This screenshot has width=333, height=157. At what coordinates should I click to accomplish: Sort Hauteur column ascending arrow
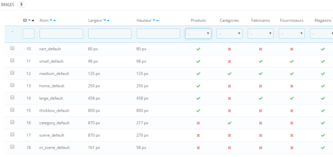click(x=157, y=20)
